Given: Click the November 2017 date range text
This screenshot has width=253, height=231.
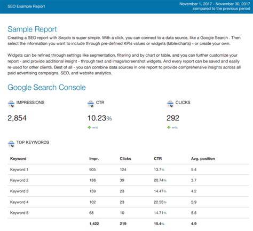Looking at the screenshot, I should pos(215,4).
